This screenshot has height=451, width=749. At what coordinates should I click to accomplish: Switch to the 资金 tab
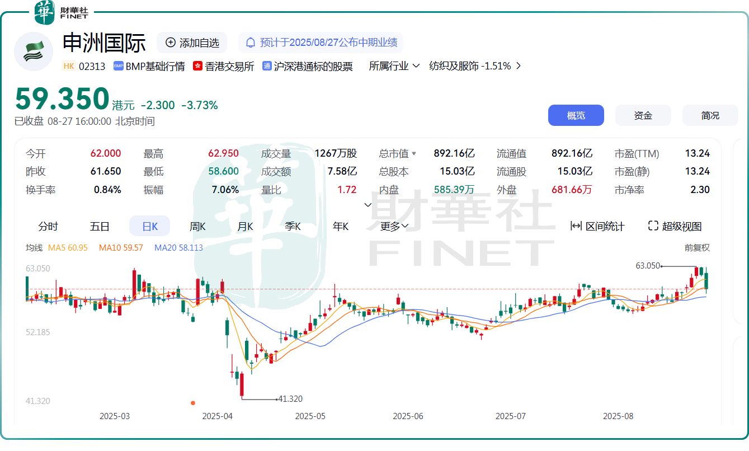pos(643,115)
